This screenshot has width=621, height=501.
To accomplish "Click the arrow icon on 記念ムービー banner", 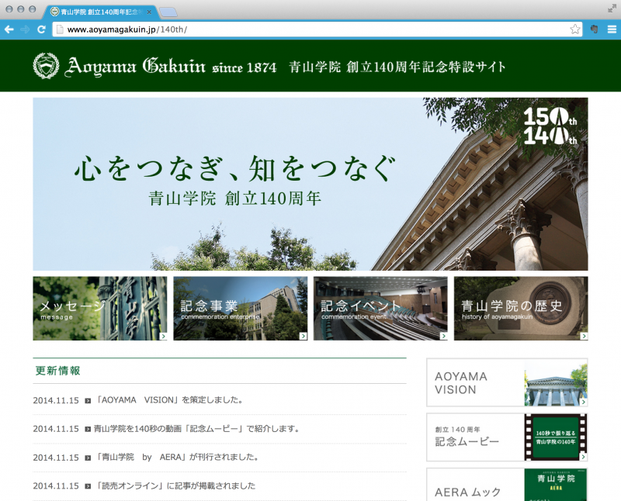I will click(584, 457).
